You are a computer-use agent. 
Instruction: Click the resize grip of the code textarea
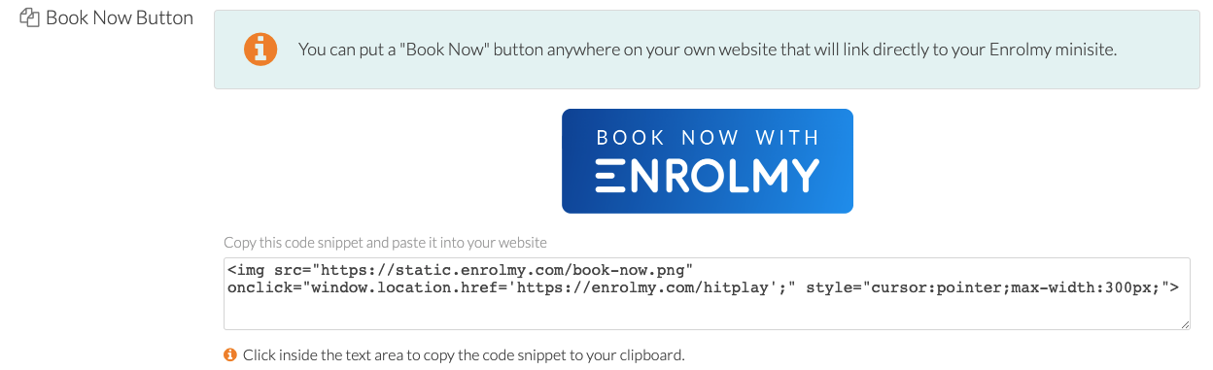pos(1184,323)
